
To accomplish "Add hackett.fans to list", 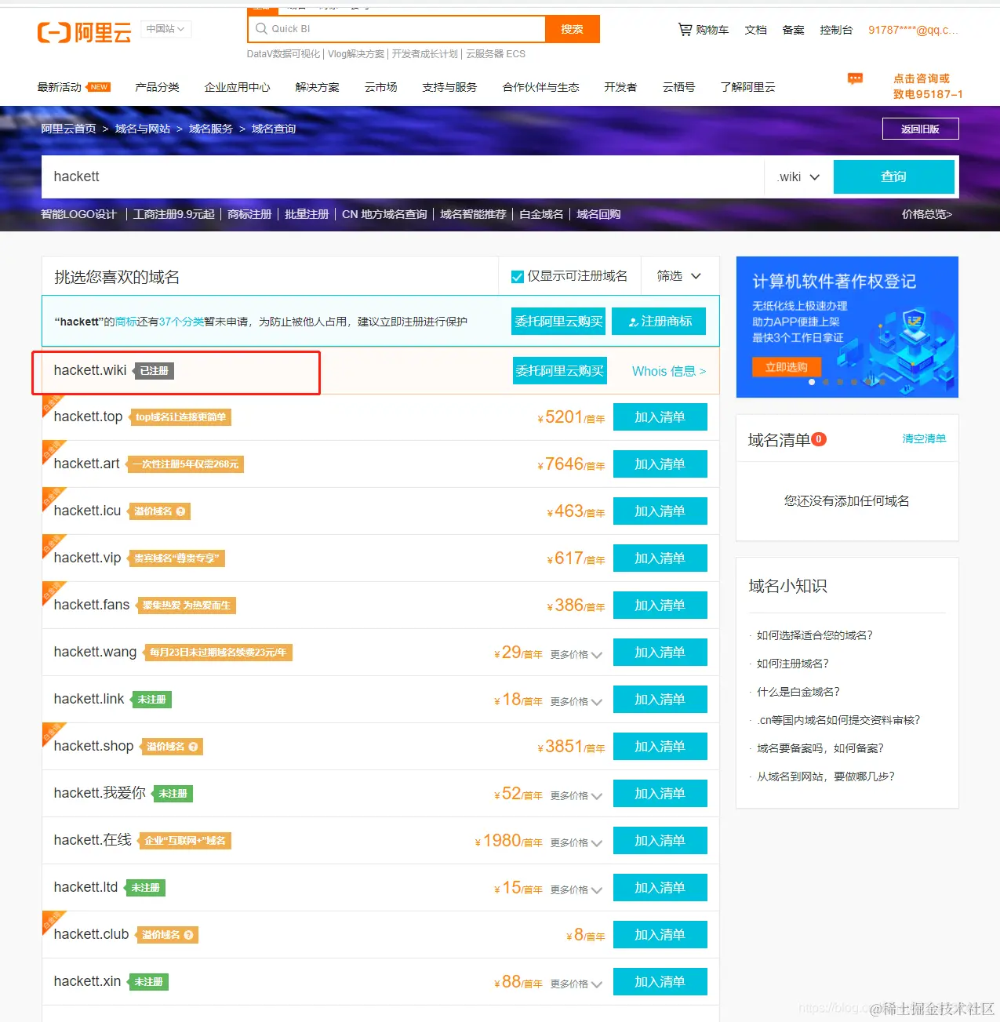I will tap(660, 606).
